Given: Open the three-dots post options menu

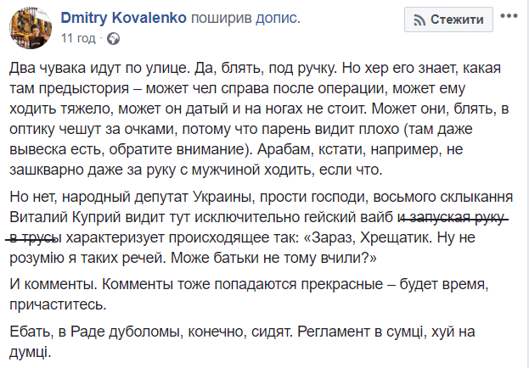Looking at the screenshot, I should [x=514, y=19].
